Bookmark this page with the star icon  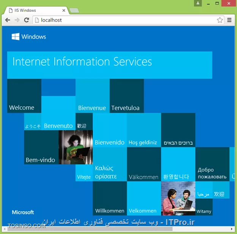tap(220, 20)
